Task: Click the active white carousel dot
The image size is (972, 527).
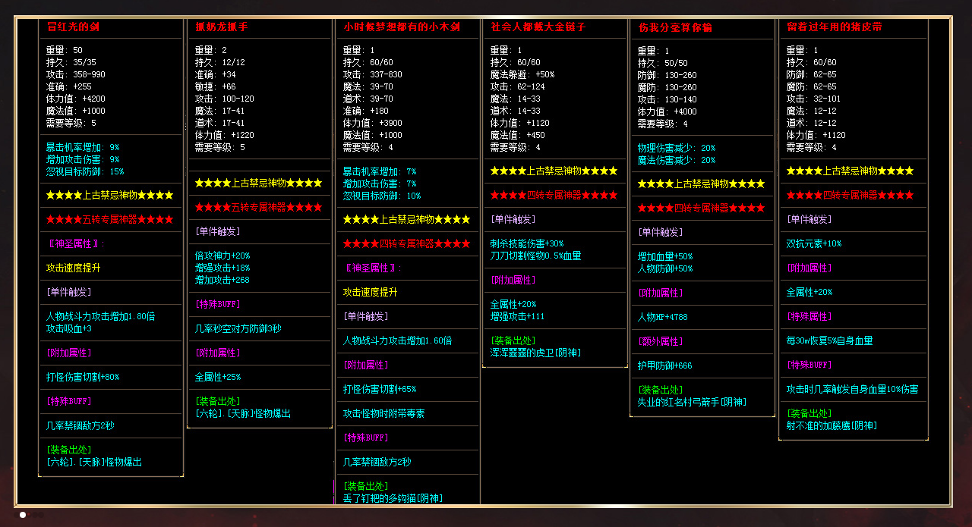Action: 23,515
